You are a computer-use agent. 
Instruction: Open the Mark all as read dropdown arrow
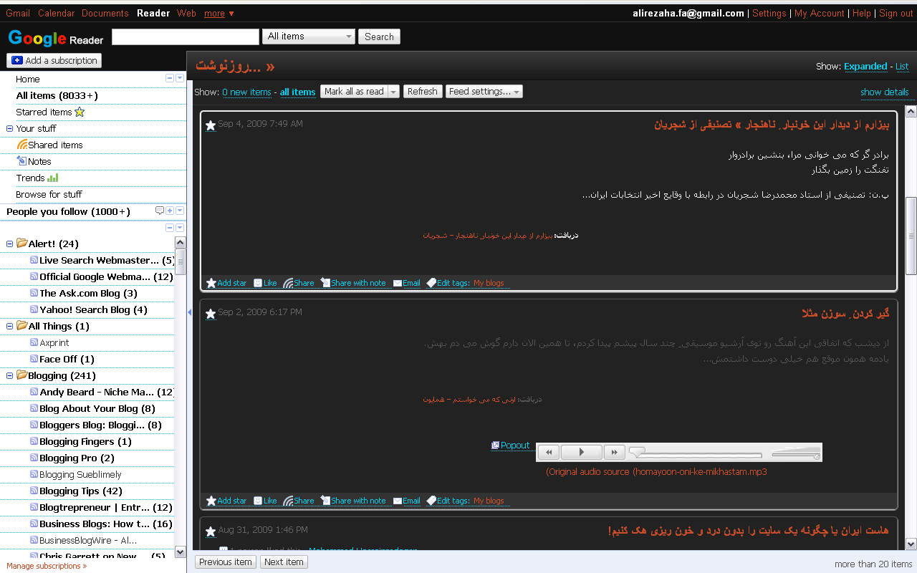(393, 92)
